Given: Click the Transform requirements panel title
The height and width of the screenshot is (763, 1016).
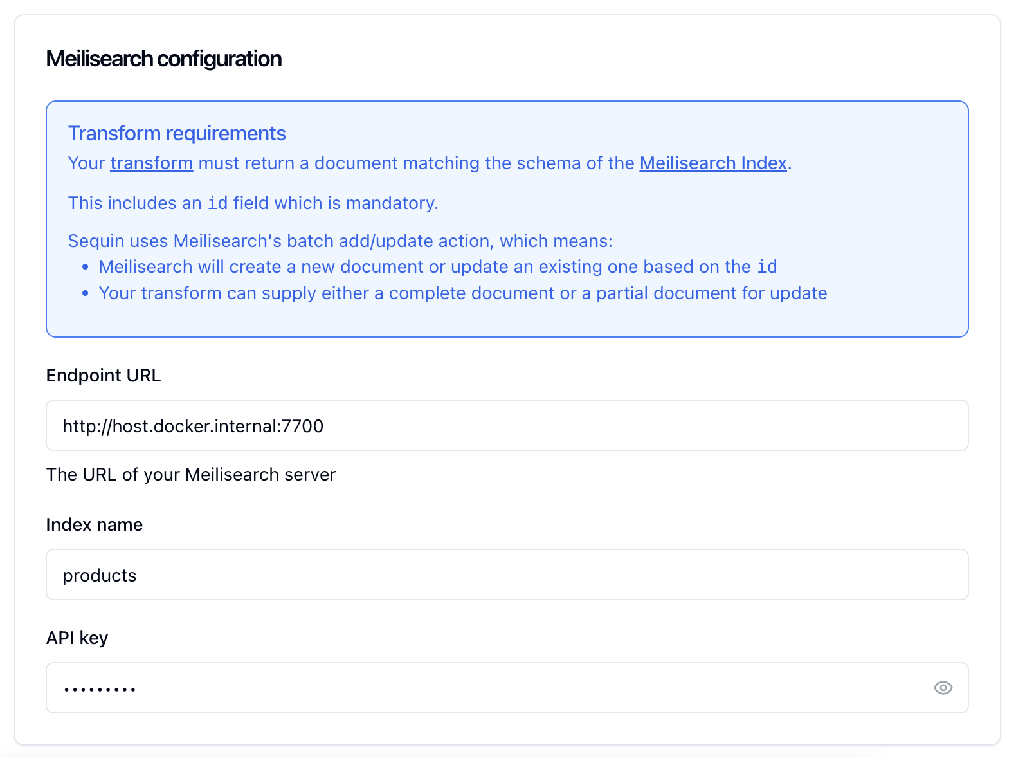Looking at the screenshot, I should pos(177,133).
